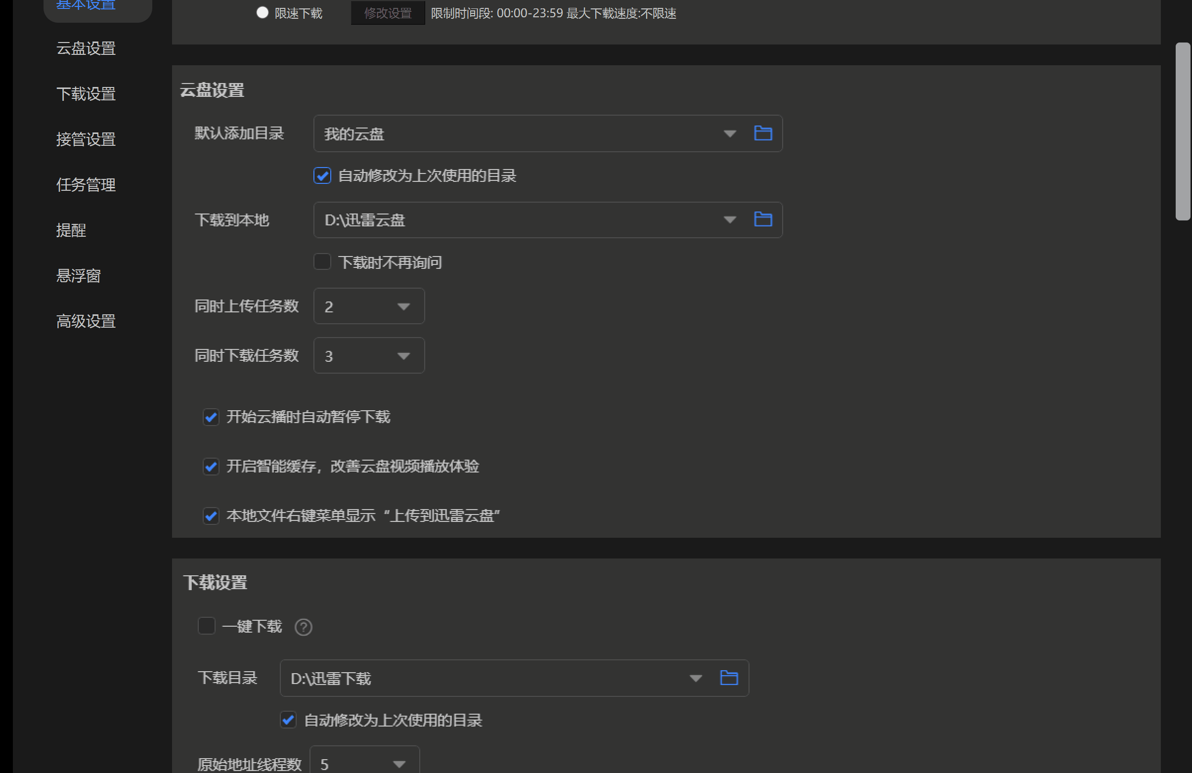Uncheck 本地文件右键菜单显示 上传到迅雷云盘
1192x773 pixels.
[x=211, y=515]
